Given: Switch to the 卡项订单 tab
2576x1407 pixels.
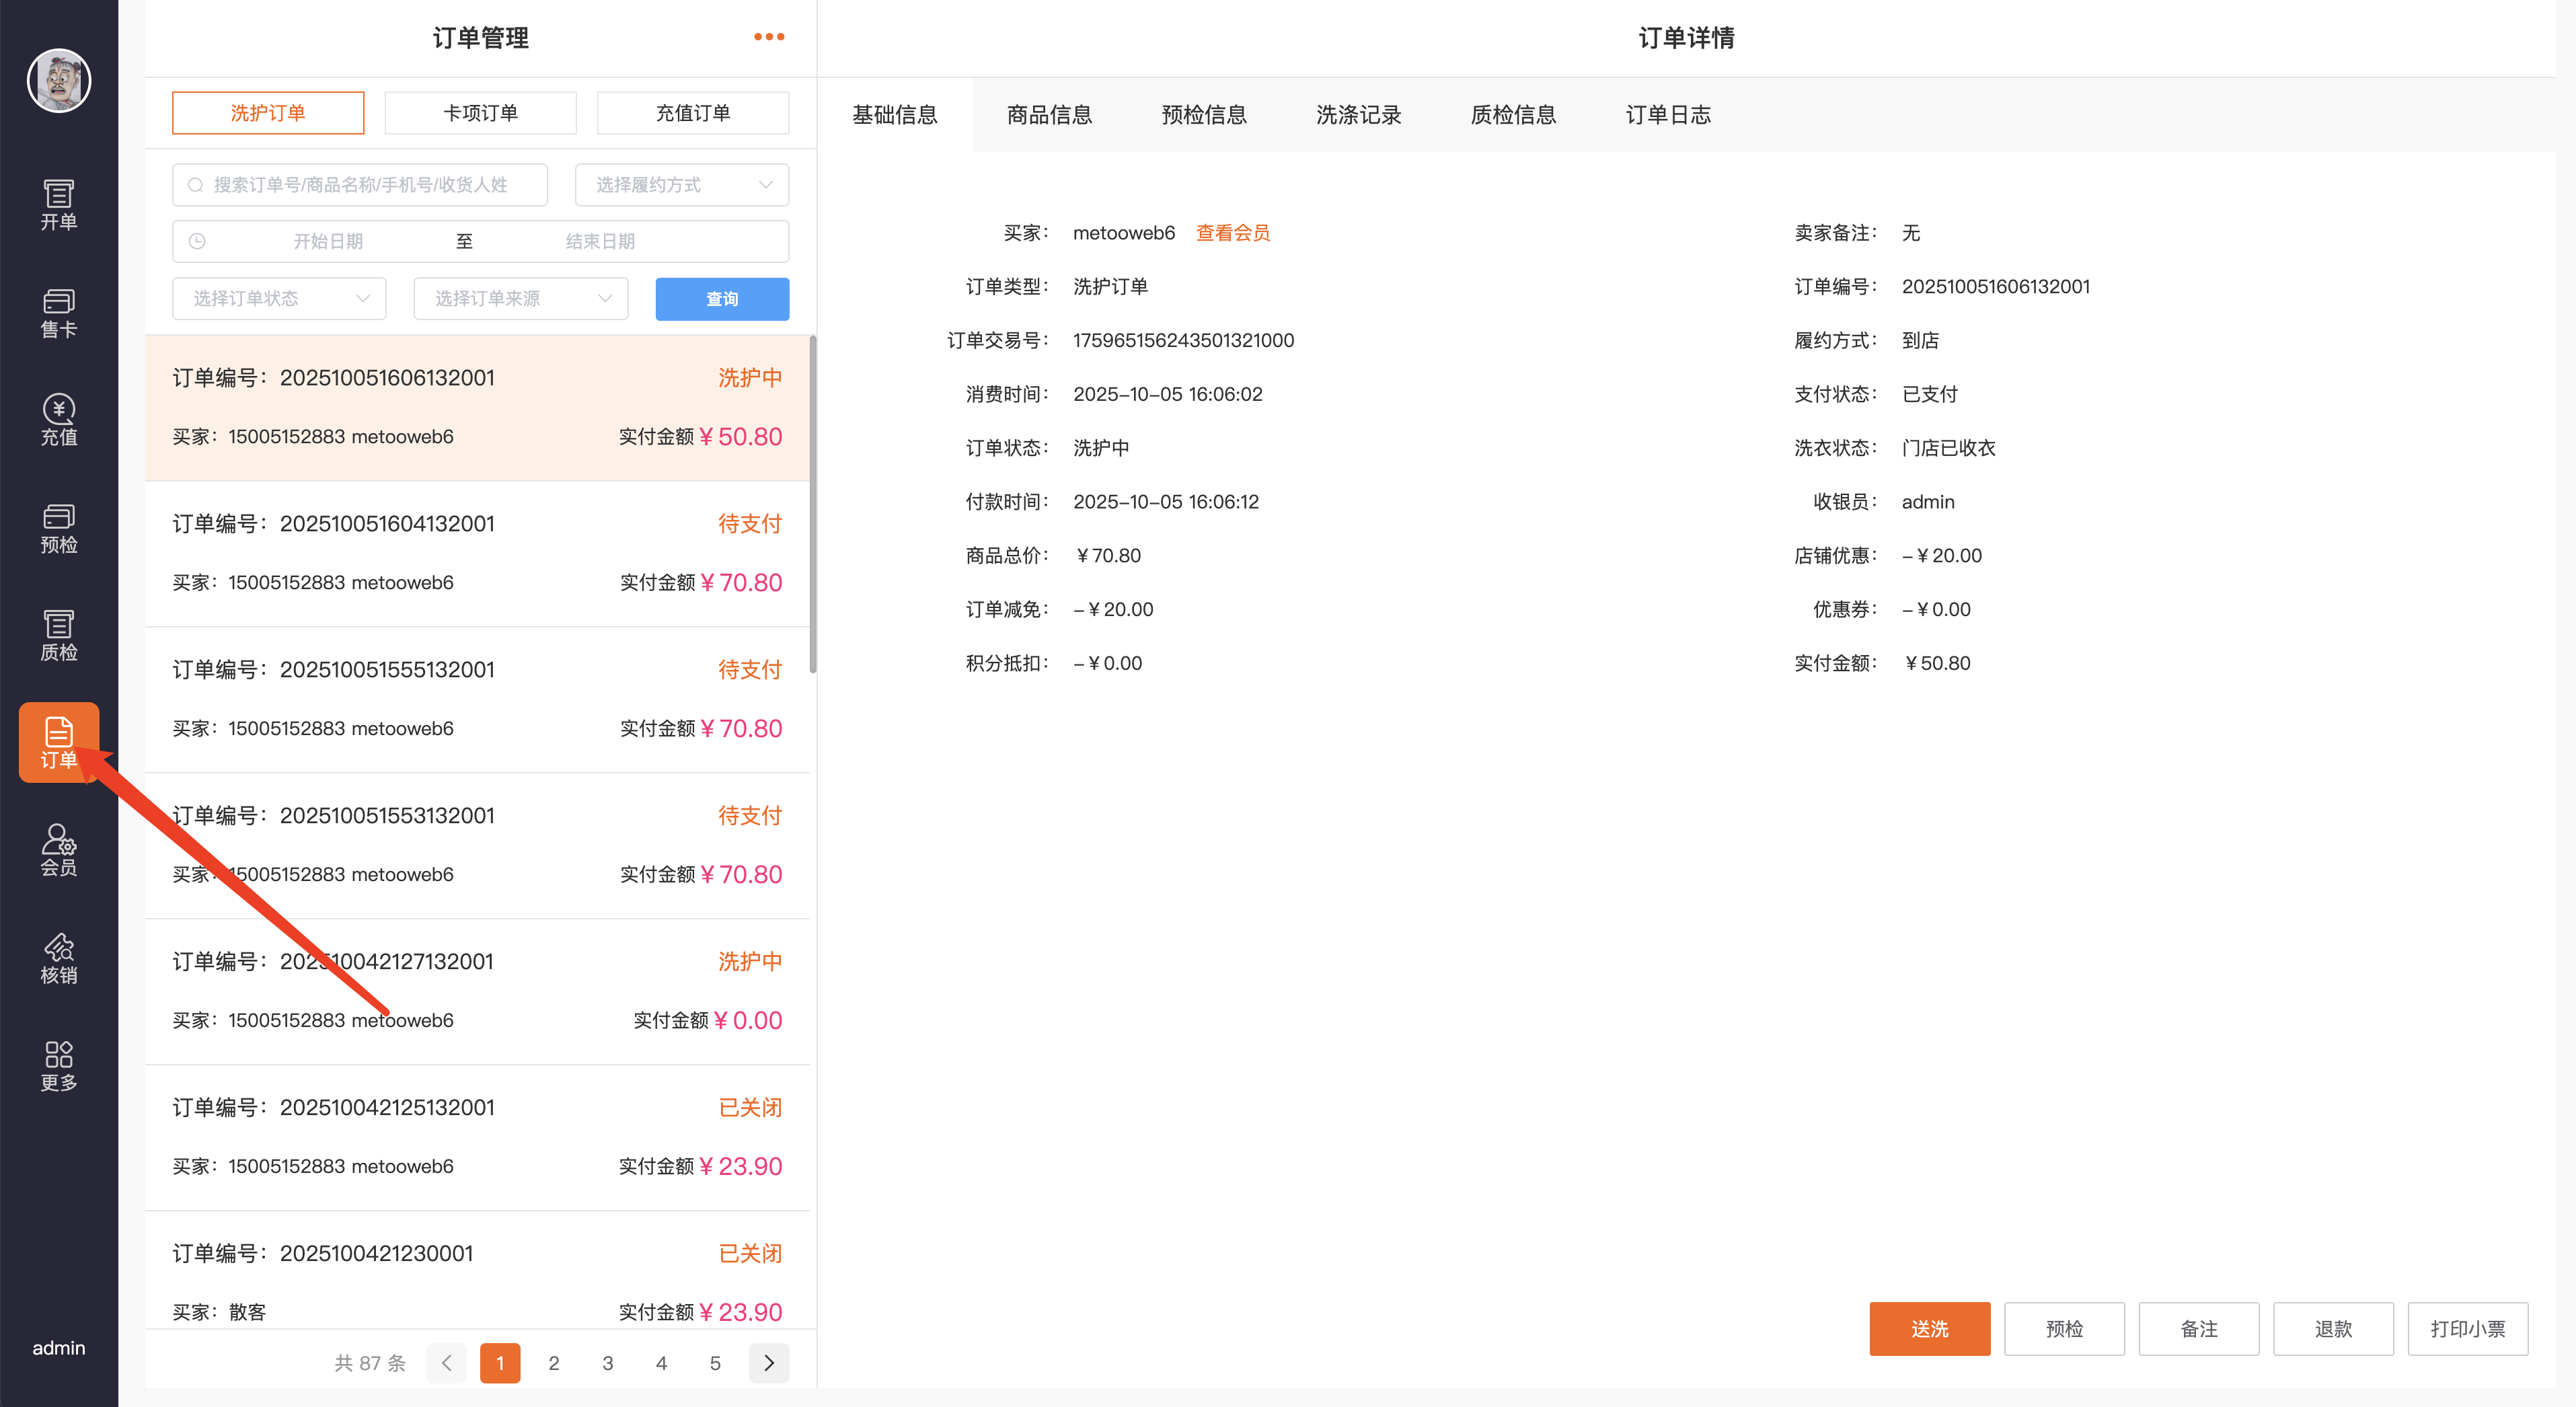Looking at the screenshot, I should click(x=480, y=113).
